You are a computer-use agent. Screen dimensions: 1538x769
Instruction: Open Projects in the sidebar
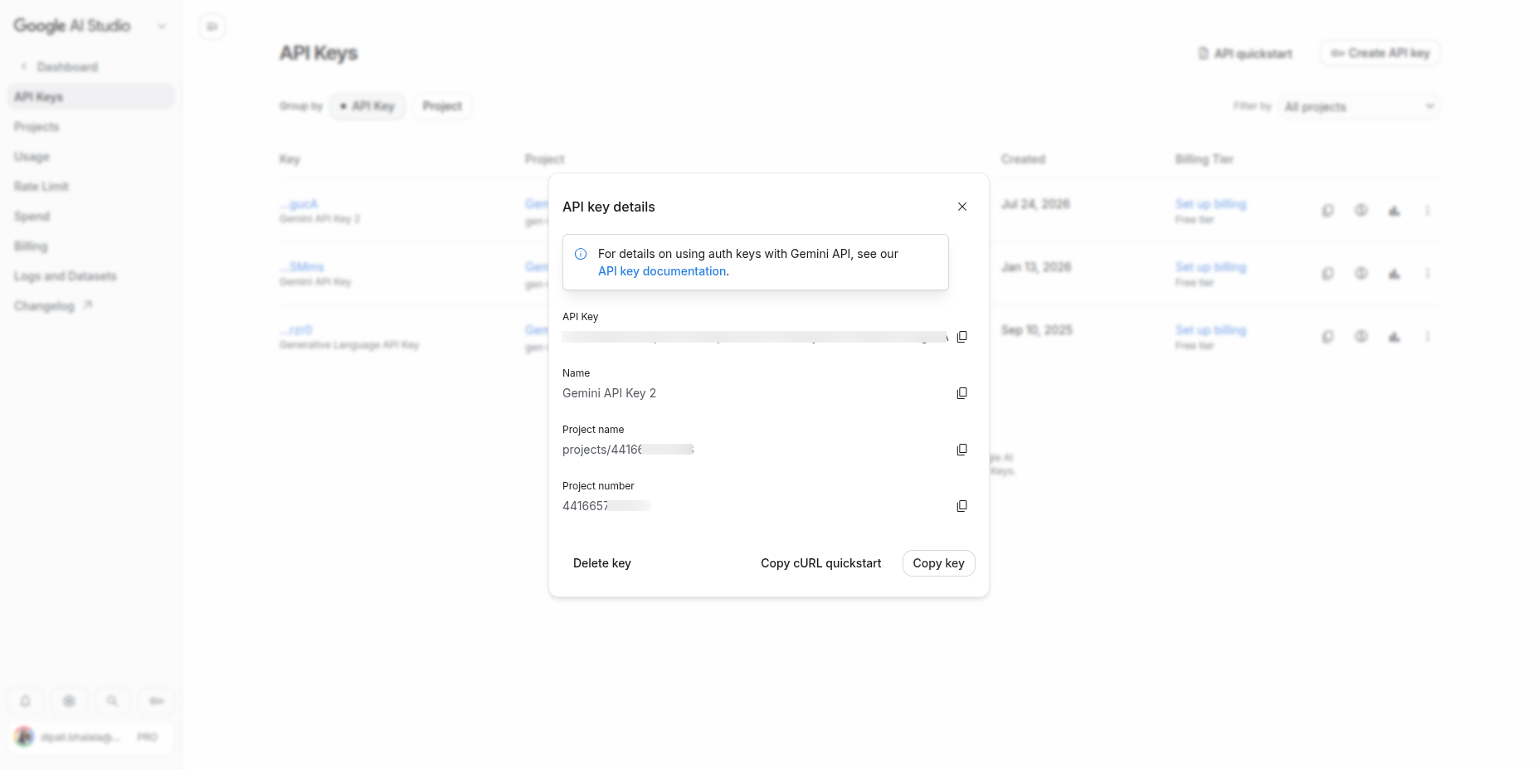coord(37,127)
